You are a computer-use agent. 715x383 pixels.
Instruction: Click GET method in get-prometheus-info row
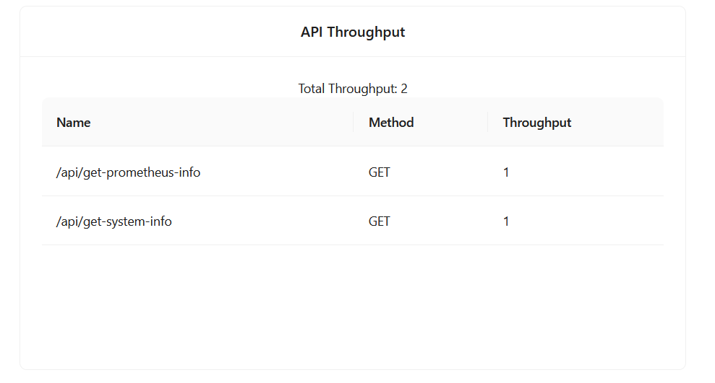coord(380,172)
